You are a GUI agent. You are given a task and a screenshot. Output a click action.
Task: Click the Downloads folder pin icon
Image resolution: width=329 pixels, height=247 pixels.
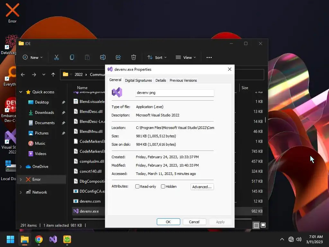click(x=63, y=113)
